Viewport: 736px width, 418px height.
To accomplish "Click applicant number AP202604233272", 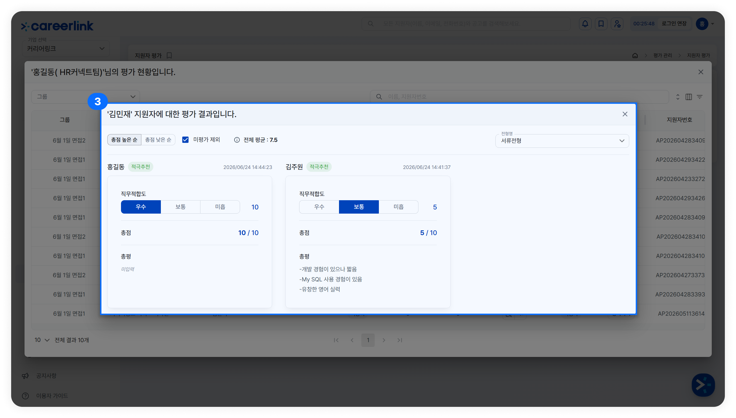I will (x=680, y=179).
